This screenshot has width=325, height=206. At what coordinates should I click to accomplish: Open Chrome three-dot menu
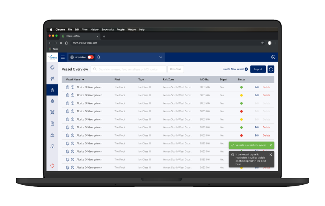tap(275, 43)
